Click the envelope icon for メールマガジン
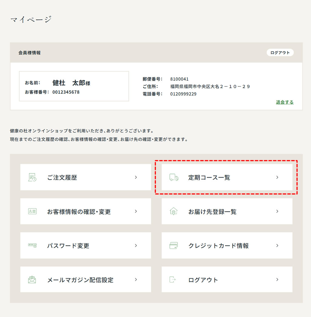Screen dimensions: 311x317 pyautogui.click(x=32, y=280)
